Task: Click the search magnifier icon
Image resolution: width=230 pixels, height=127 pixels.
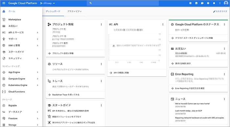Action: (90, 3)
